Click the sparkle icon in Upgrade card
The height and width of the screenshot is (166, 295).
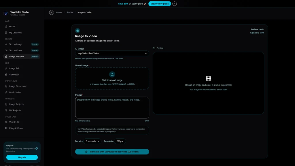37,148
